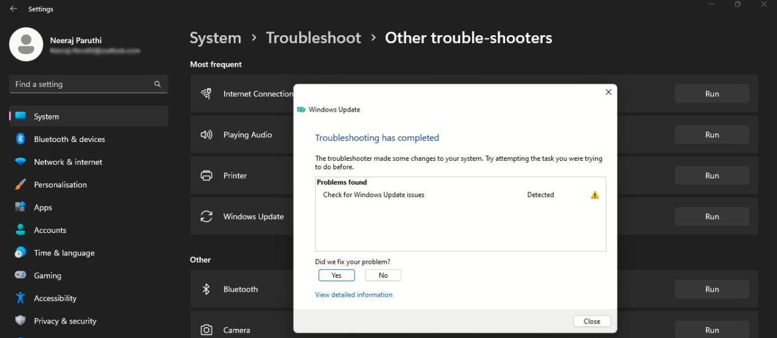Click the dialog Close button
777x338 pixels.
point(592,322)
